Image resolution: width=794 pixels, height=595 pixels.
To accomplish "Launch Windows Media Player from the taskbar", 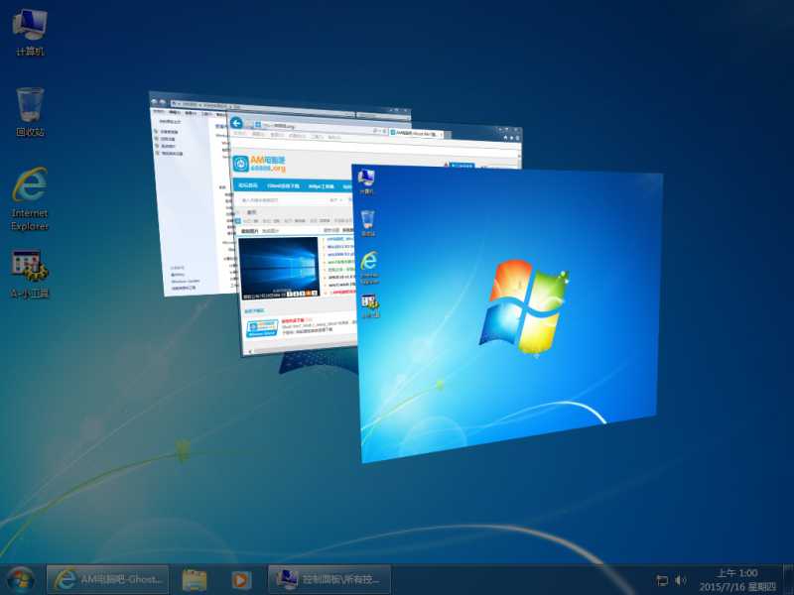I will [x=241, y=580].
